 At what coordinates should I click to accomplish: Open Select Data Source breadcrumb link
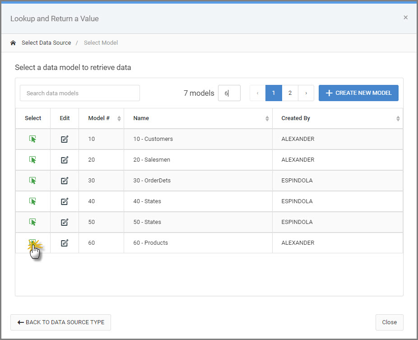click(46, 42)
